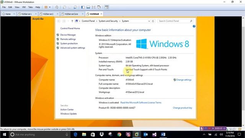Open the VM menu
The image size is (245, 138).
pyautogui.click(x=24, y=7)
